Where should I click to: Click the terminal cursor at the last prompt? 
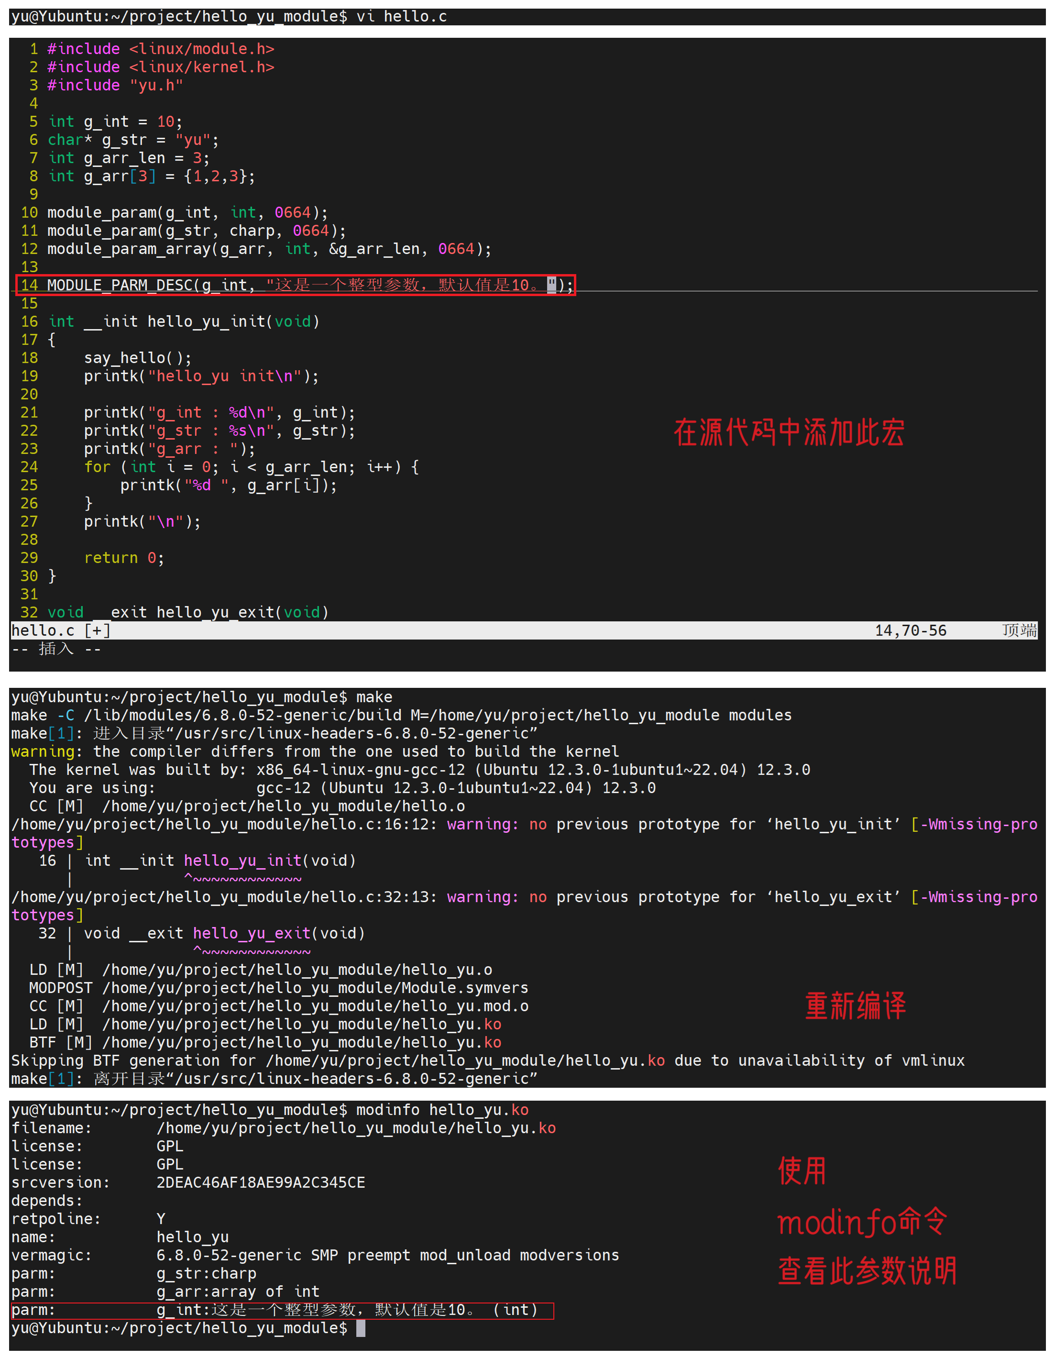pyautogui.click(x=361, y=1328)
